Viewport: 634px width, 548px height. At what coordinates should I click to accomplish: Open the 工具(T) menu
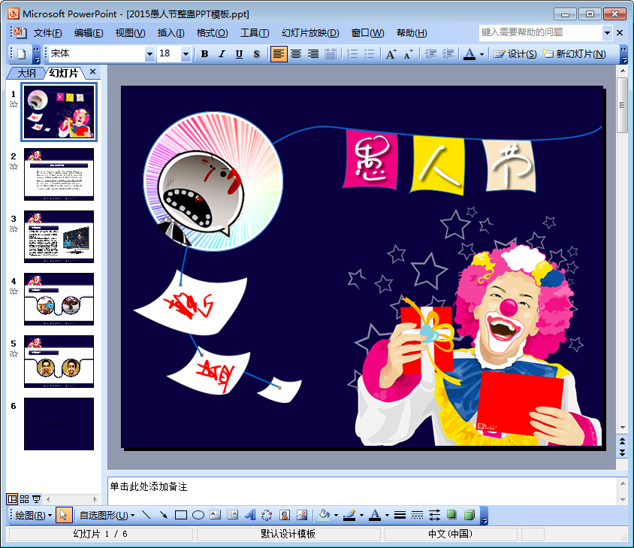255,33
